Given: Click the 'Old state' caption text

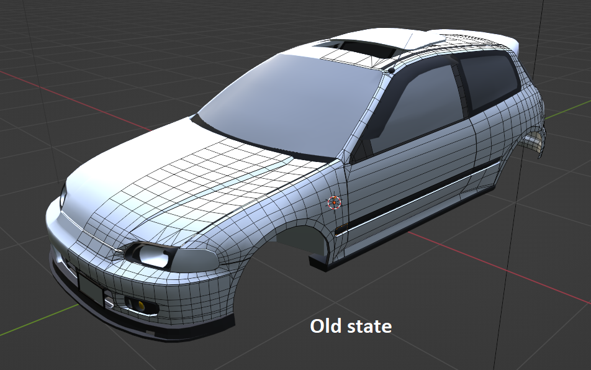Looking at the screenshot, I should [x=351, y=326].
